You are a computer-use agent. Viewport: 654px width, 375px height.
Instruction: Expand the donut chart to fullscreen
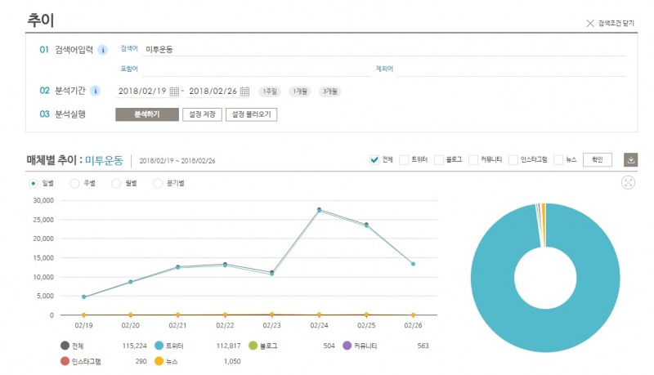point(628,183)
